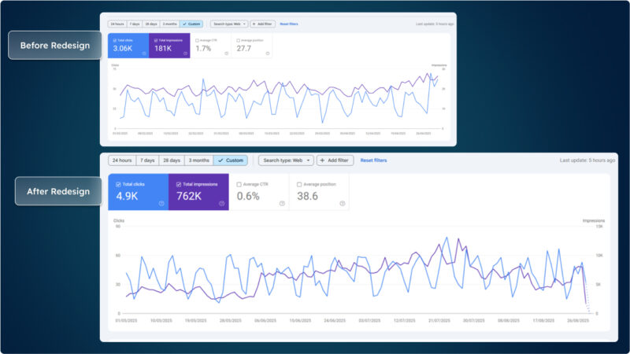Viewport: 630px width, 354px height.
Task: Select 3 months range in After Redesign panel
Action: click(199, 160)
